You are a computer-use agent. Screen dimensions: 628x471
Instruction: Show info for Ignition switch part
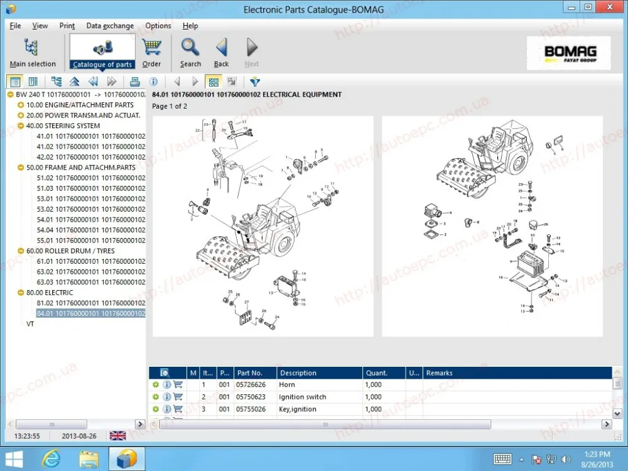pyautogui.click(x=166, y=397)
